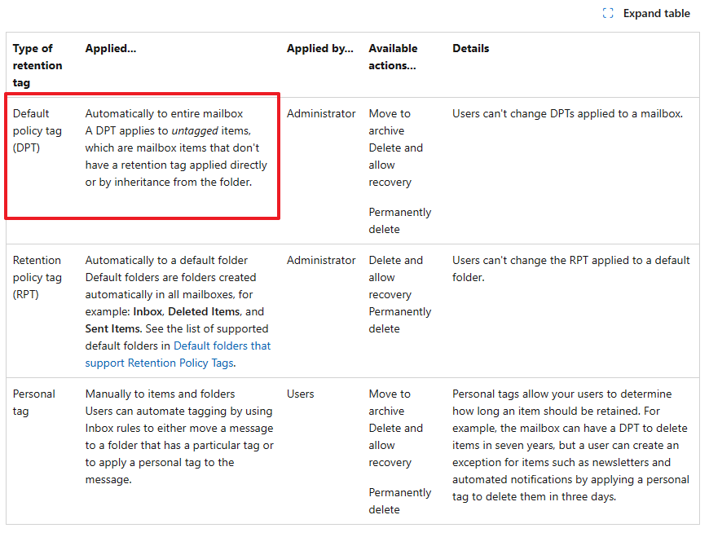Viewport: 709px width, 537px height.
Task: Click 'Users' in the Applied by column
Action: pyautogui.click(x=301, y=394)
